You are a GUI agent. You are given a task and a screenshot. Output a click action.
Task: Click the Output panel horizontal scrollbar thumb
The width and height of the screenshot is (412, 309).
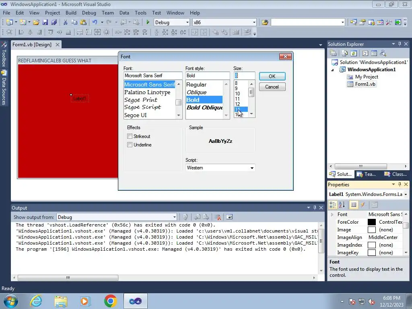68,278
